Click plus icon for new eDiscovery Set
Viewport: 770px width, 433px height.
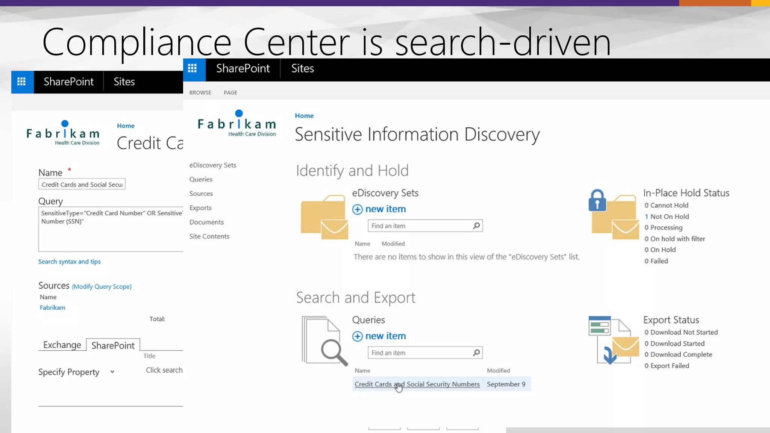[357, 209]
